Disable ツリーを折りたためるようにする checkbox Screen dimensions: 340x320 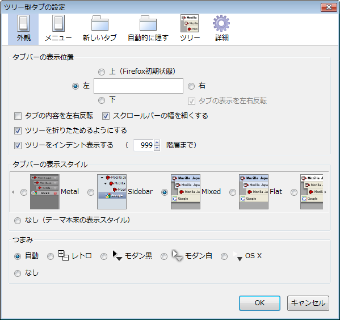[x=18, y=130]
